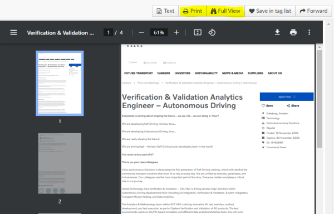
Task: Click the PDF toolbar printer icon
Action: coord(293,32)
